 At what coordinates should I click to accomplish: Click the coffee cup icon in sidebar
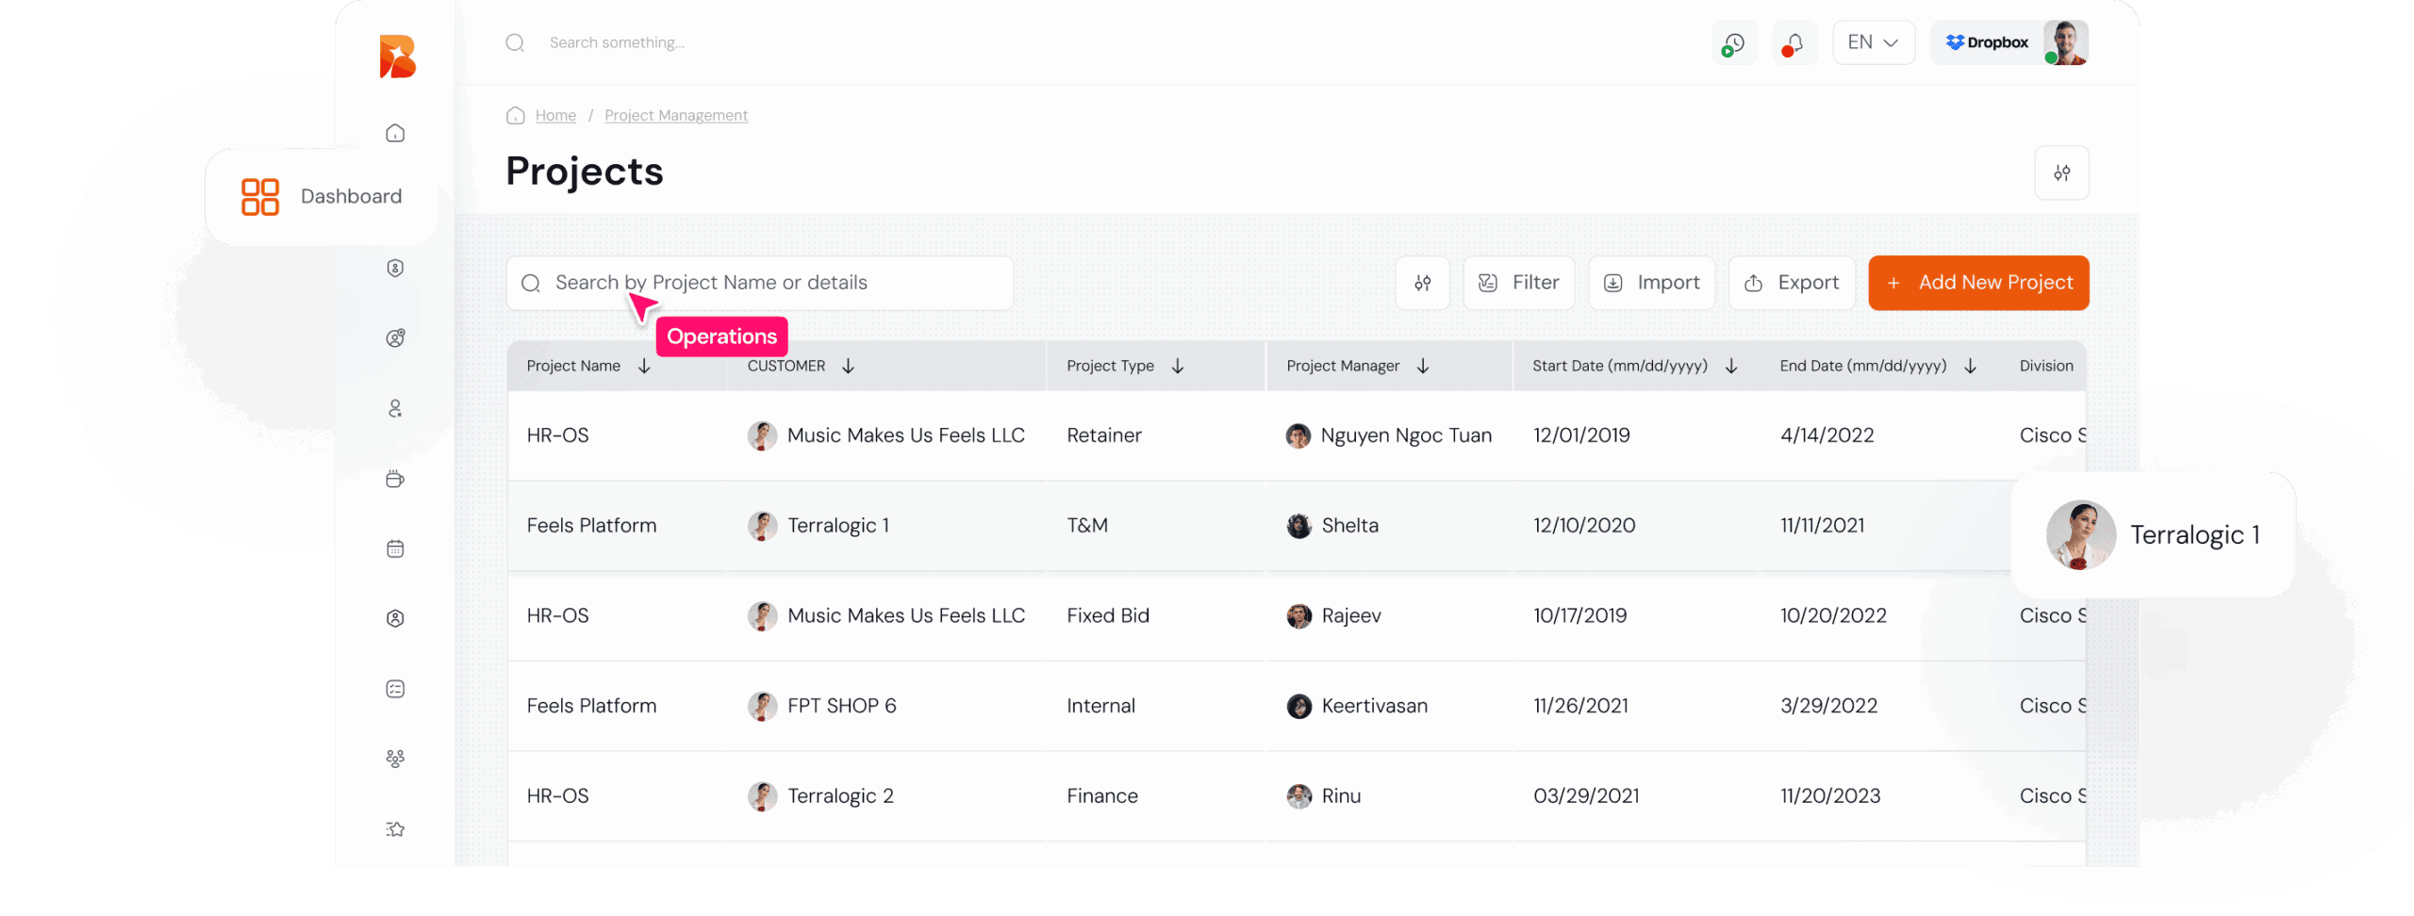[x=395, y=479]
